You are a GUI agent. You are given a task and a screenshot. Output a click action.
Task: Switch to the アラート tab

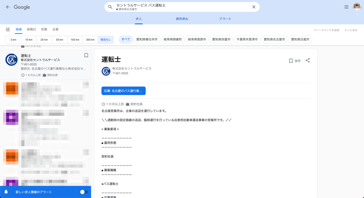tap(225, 19)
